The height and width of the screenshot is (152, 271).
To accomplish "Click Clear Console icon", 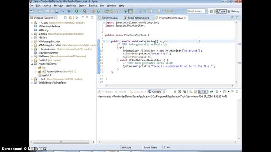I will (191, 92).
